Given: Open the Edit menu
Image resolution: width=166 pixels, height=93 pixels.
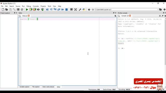Looking at the screenshot, I should click(x=6, y=6).
